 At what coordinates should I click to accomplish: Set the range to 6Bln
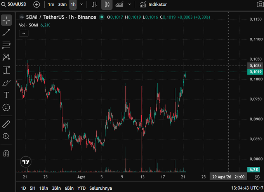[x=69, y=188]
